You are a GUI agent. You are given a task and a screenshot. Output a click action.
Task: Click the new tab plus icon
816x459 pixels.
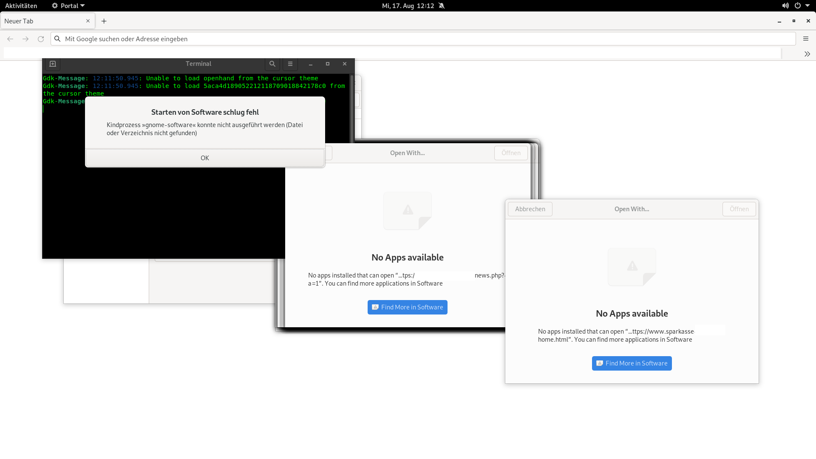point(104,21)
